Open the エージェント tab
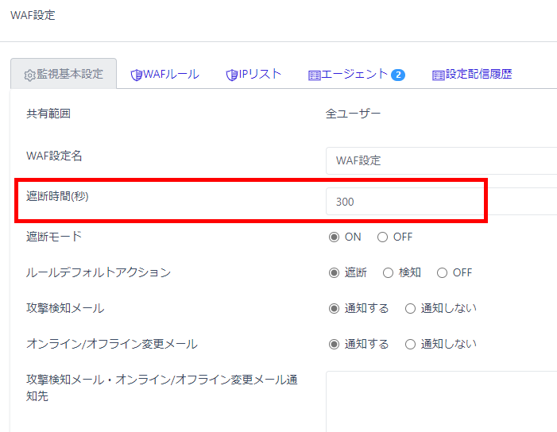557x432 pixels. pos(354,74)
